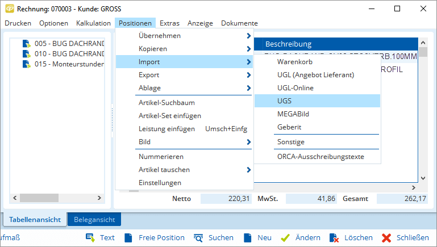Click right arrow of tree panel scrollbar
Screen dimensions: 437x247
tap(99, 198)
